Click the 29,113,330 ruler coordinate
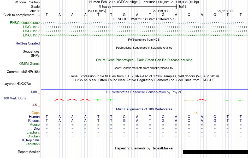This screenshot has height=158, width=248. [161, 11]
